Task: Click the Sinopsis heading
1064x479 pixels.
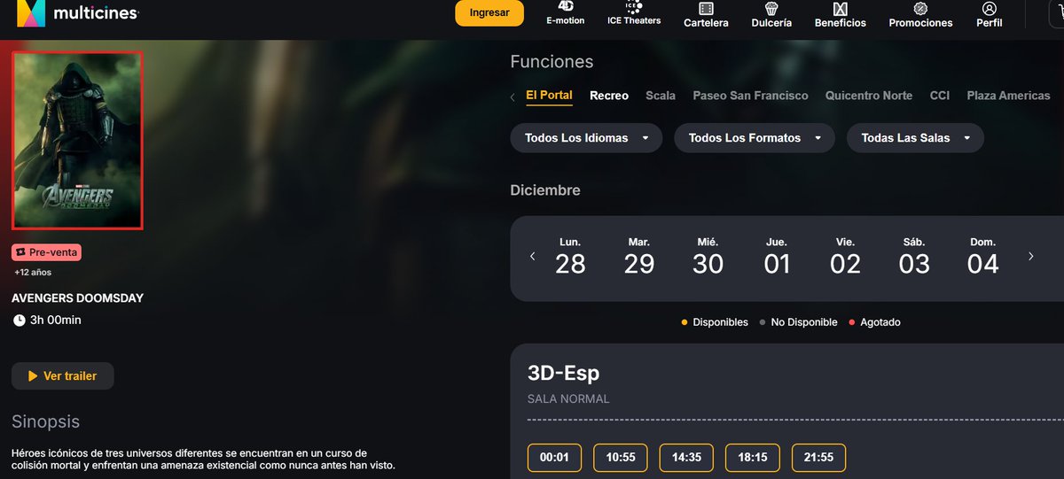Action: 46,421
